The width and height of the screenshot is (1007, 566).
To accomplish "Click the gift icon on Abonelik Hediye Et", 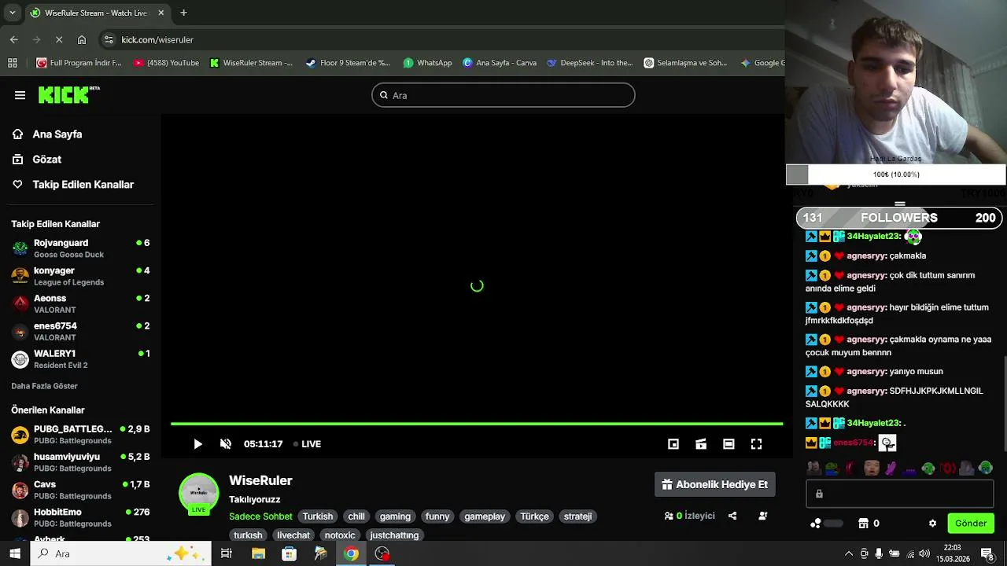I will click(667, 484).
